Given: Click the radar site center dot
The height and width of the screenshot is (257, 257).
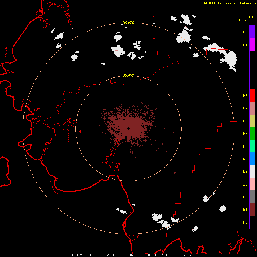Looking at the screenshot, I should click(x=128, y=128).
